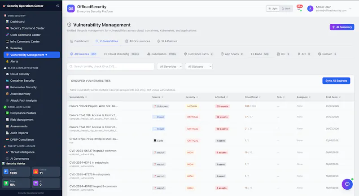Open the notifications bell icon
359x196 pixels.
click(x=299, y=9)
